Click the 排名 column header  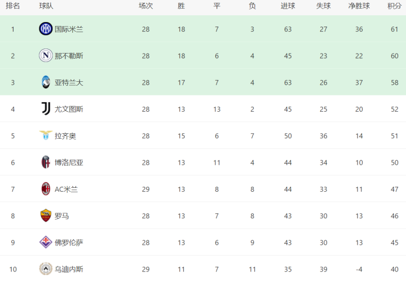click(12, 6)
